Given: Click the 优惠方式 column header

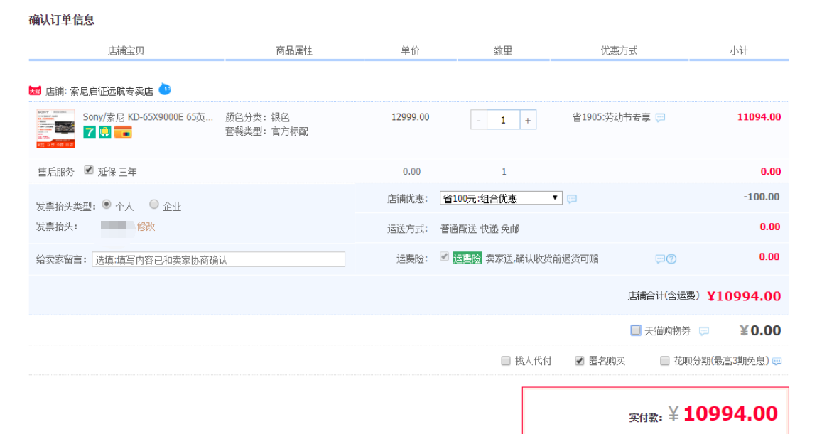Looking at the screenshot, I should 619,51.
